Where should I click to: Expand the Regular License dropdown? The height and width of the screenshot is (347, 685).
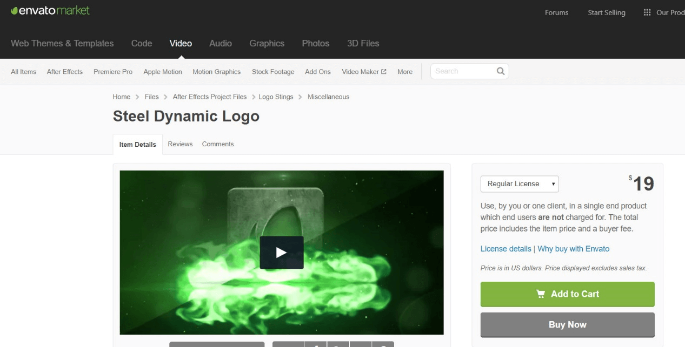coord(519,184)
